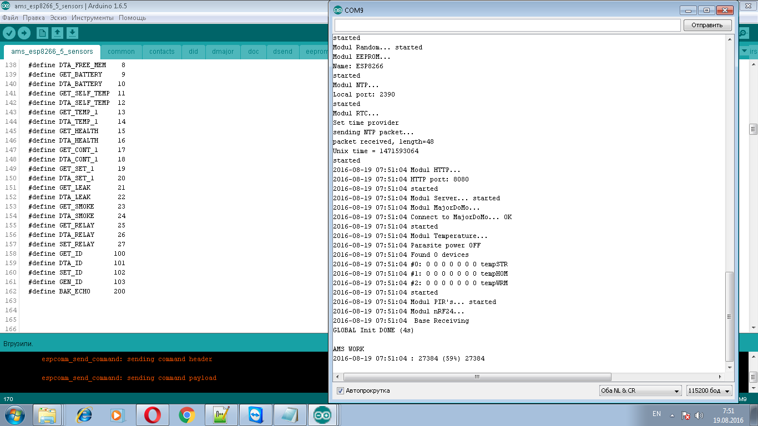758x426 pixels.
Task: Click the Verify sketch checkmark icon
Action: point(9,33)
